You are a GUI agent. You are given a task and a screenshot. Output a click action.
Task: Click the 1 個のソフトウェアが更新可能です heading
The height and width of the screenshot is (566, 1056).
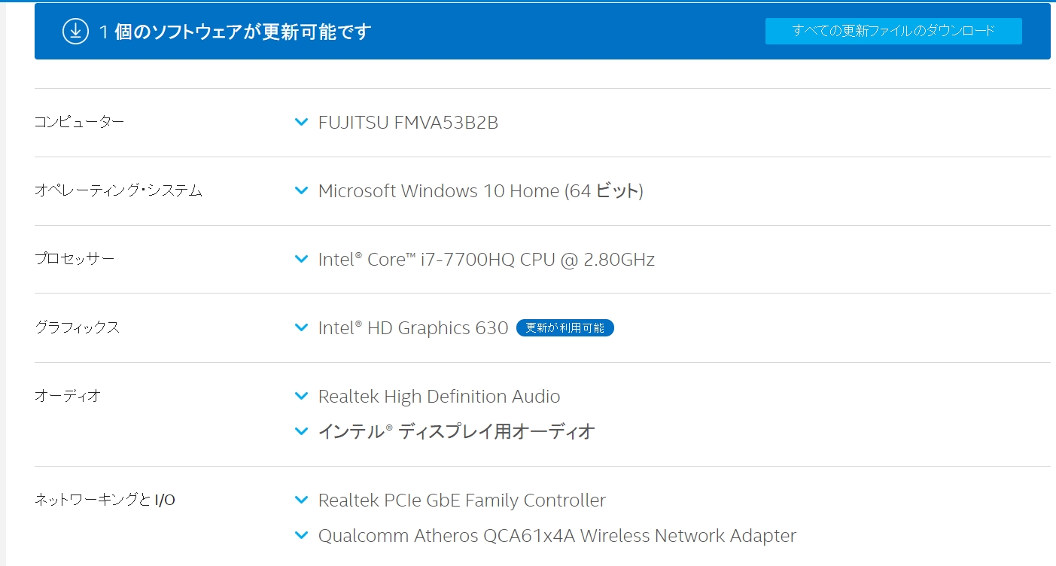pyautogui.click(x=236, y=32)
